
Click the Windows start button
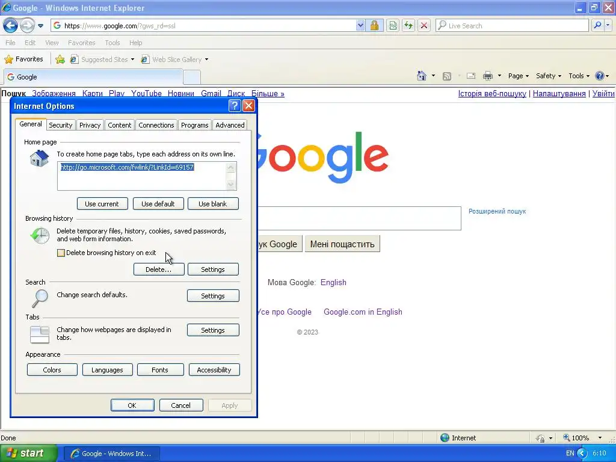(28, 453)
